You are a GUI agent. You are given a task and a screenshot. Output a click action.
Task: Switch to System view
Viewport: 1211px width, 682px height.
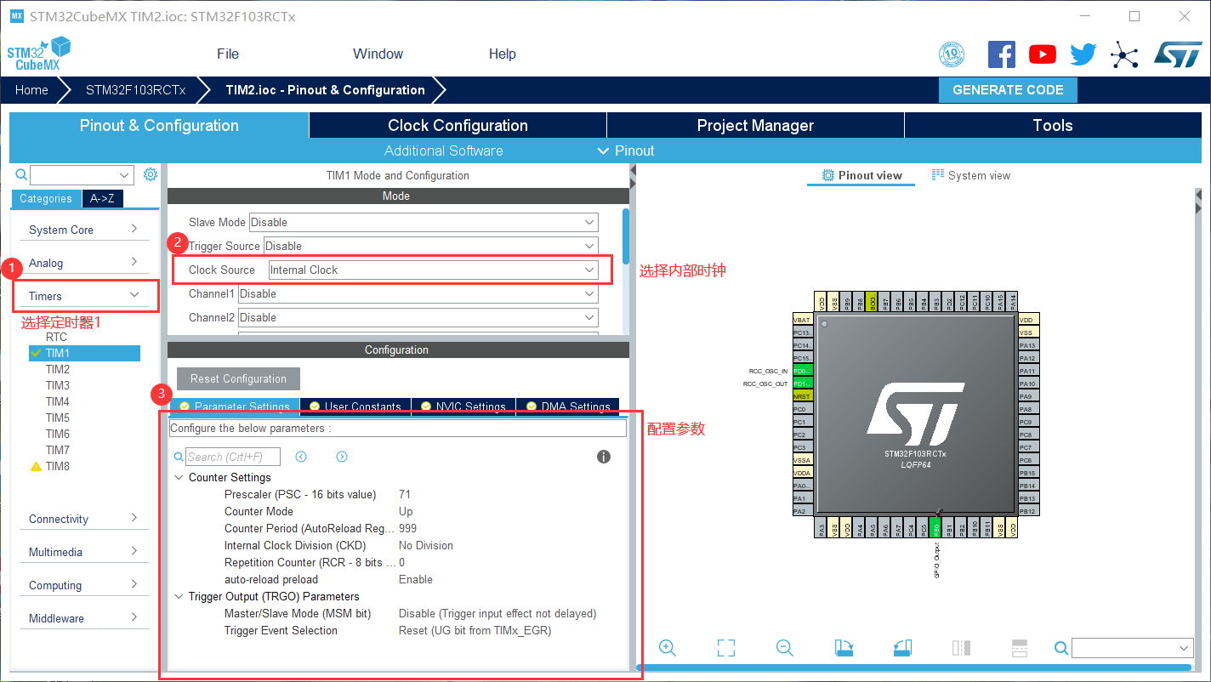click(971, 175)
